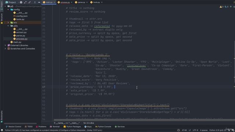Go to previous highlighted error arrow
This screenshot has height=132, width=235.
pyautogui.click(x=231, y=7)
